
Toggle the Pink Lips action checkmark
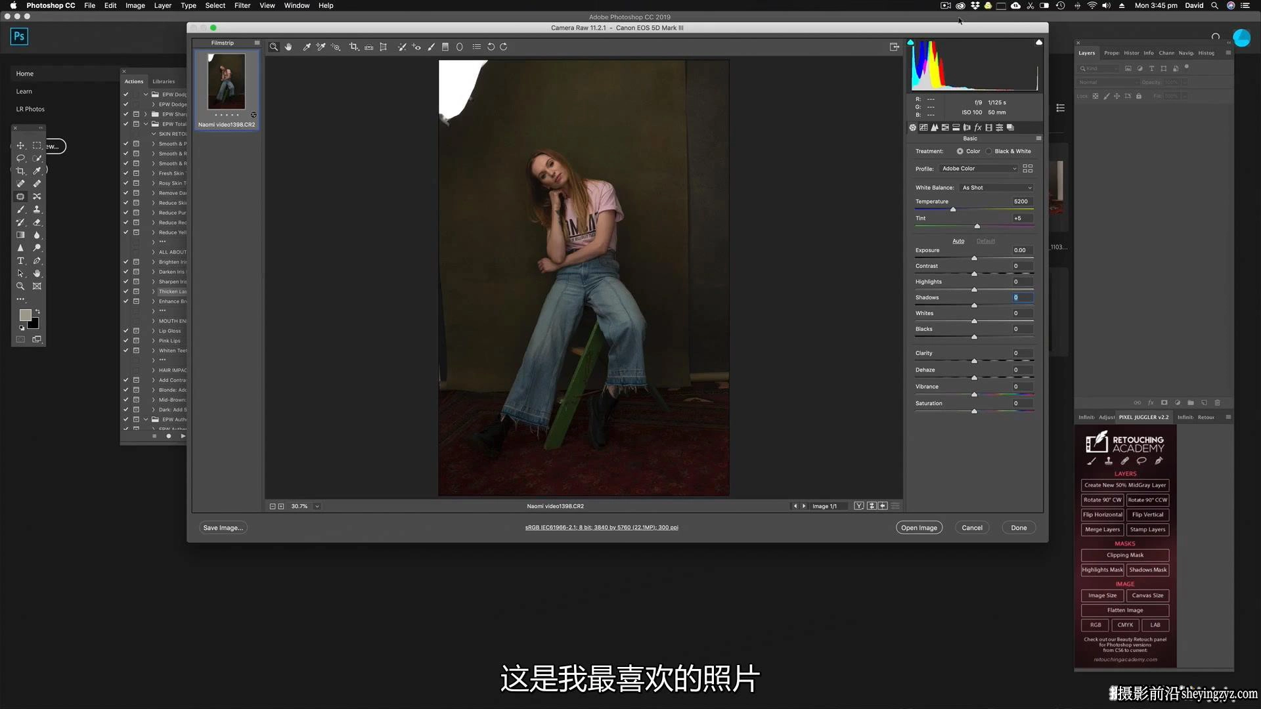(125, 341)
